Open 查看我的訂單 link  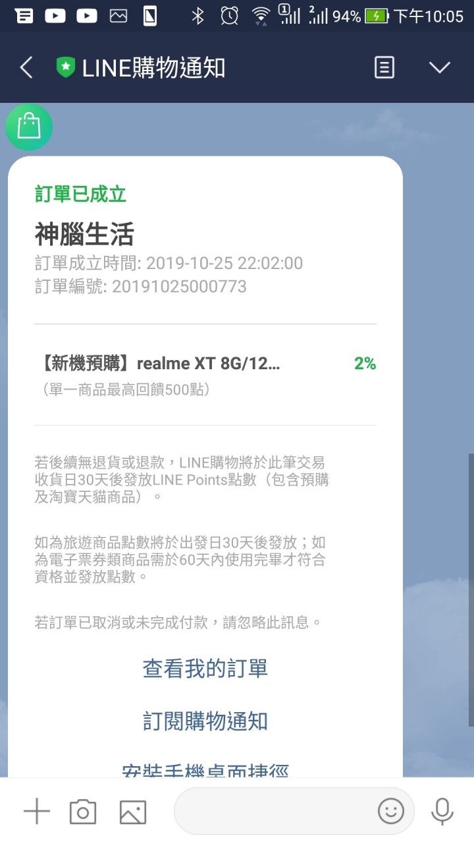click(x=205, y=669)
